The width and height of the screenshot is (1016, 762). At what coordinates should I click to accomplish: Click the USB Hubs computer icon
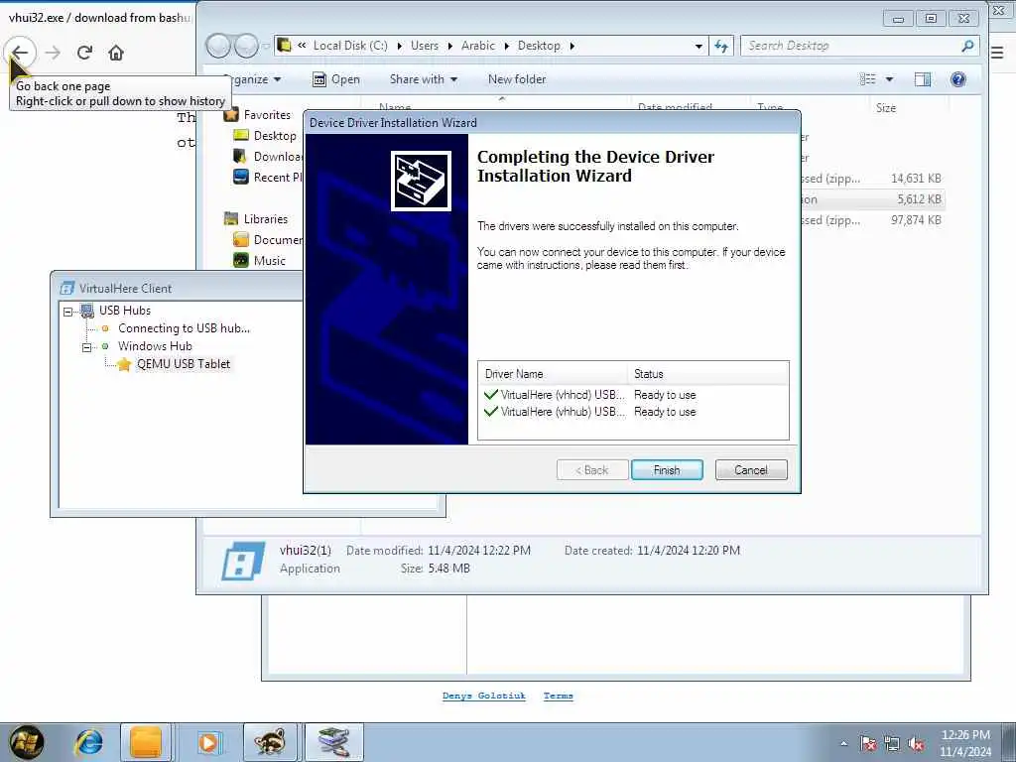tap(87, 311)
